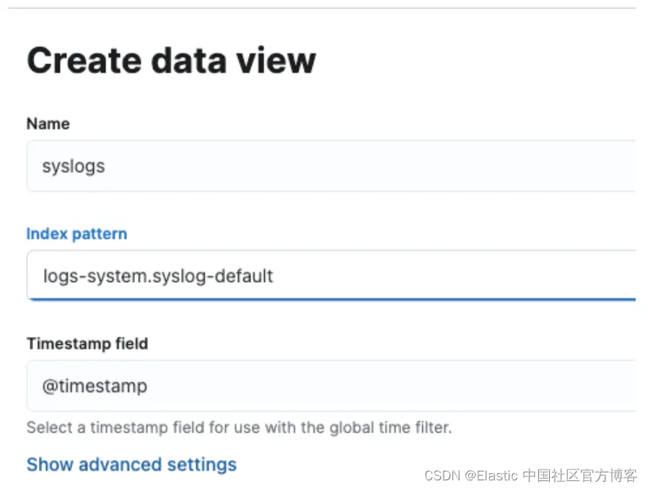Click the blue "Index pattern" label
Image resolution: width=648 pixels, height=489 pixels.
pyautogui.click(x=76, y=234)
